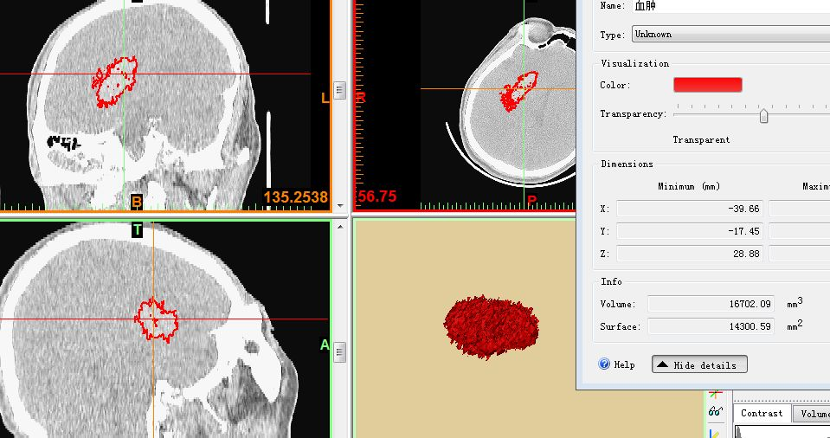The height and width of the screenshot is (438, 830).
Task: Click the glasses icon beside 3D view
Action: (x=715, y=411)
